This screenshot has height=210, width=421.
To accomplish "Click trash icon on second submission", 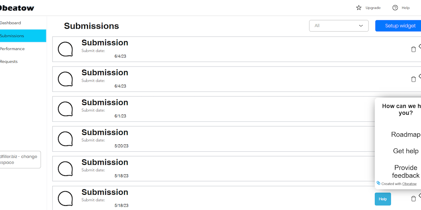I will tap(414, 79).
